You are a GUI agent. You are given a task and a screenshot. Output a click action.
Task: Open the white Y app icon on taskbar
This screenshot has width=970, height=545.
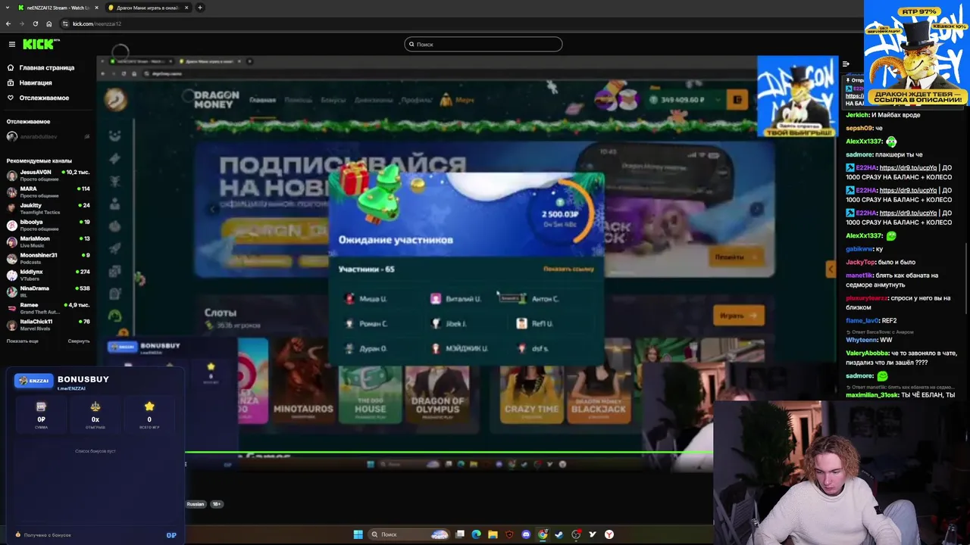click(x=593, y=534)
